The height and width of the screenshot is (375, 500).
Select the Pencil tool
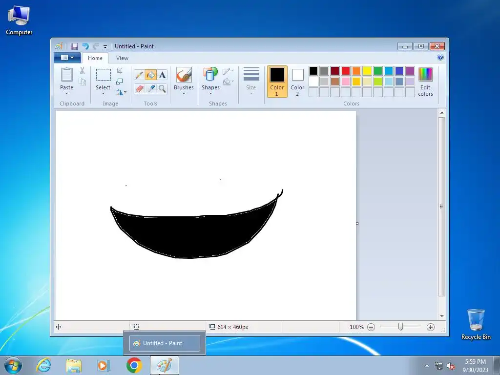139,75
